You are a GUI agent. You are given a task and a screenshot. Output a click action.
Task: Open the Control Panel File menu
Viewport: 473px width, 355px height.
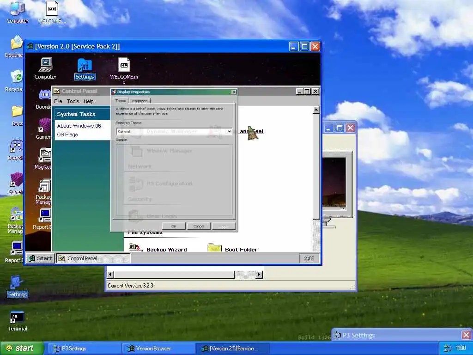[x=58, y=101]
